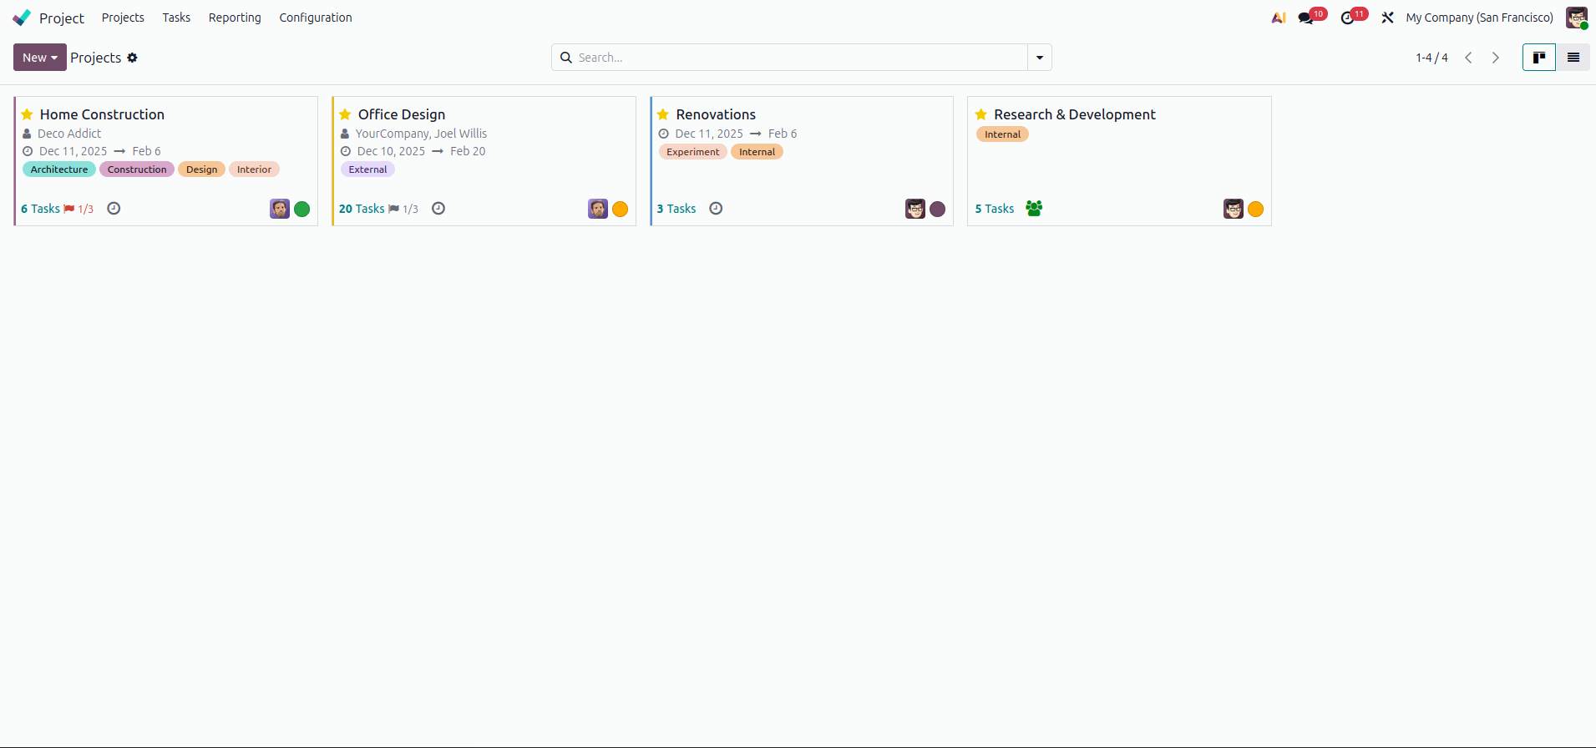Screen dimensions: 1596x748
Task: Click the Projects settings gear icon
Action: pyautogui.click(x=132, y=58)
